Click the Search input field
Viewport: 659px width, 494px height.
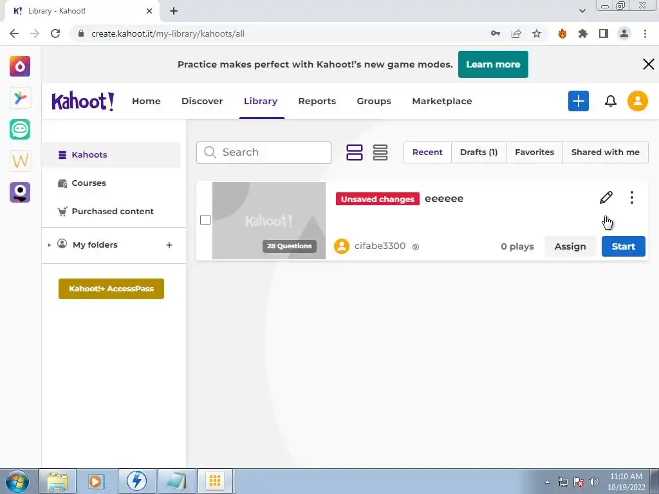(263, 152)
